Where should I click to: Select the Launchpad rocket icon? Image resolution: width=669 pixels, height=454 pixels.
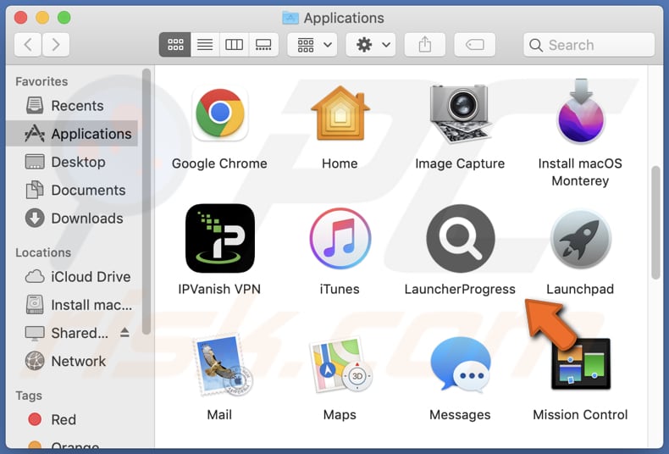coord(580,238)
